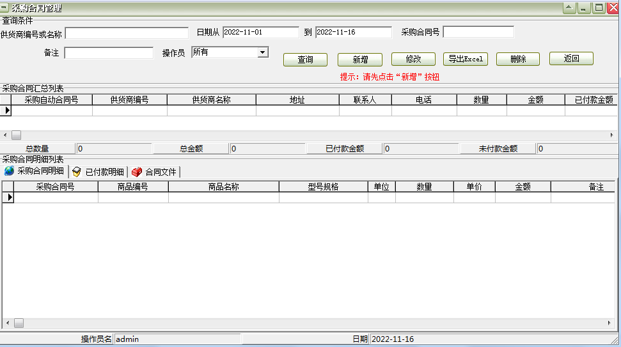Switch to the 已付款明细 tab
The height and width of the screenshot is (347, 621).
click(98, 172)
